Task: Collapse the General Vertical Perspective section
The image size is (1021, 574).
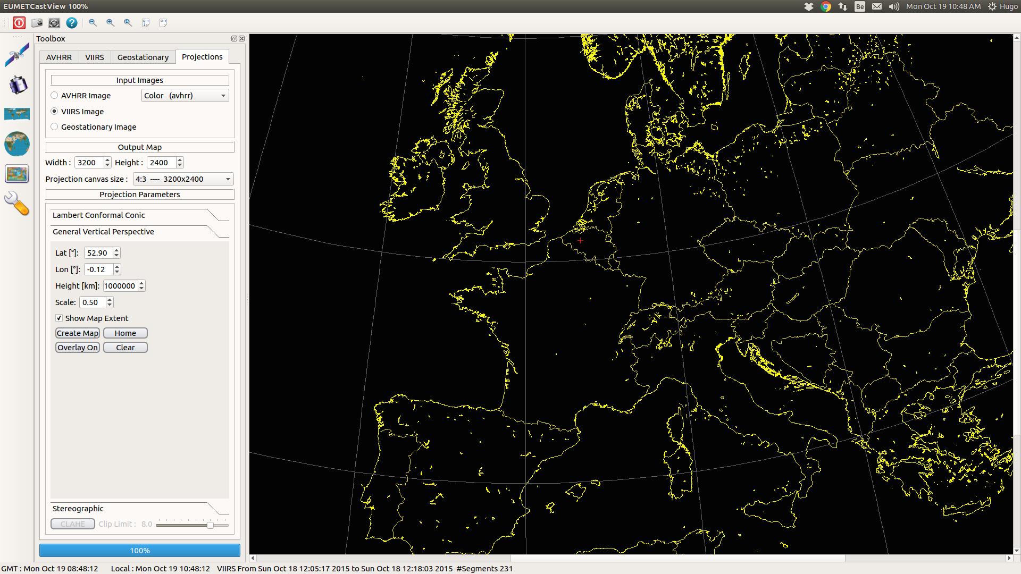Action: 140,232
